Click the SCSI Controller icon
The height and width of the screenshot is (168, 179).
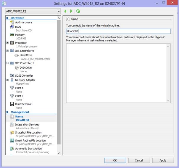pyautogui.click(x=12, y=75)
